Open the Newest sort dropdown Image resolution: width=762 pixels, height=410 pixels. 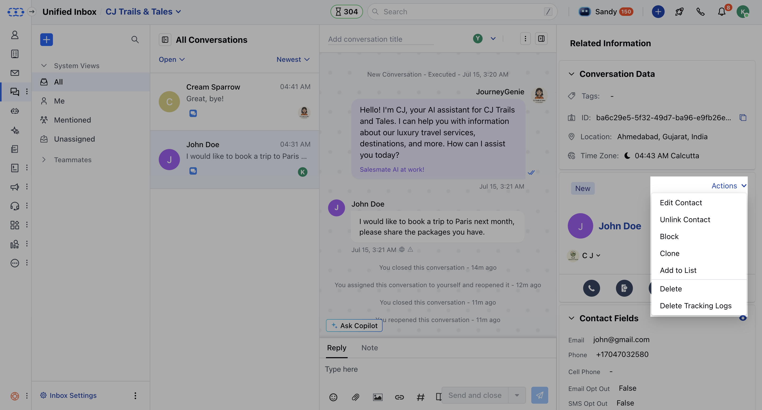point(293,59)
